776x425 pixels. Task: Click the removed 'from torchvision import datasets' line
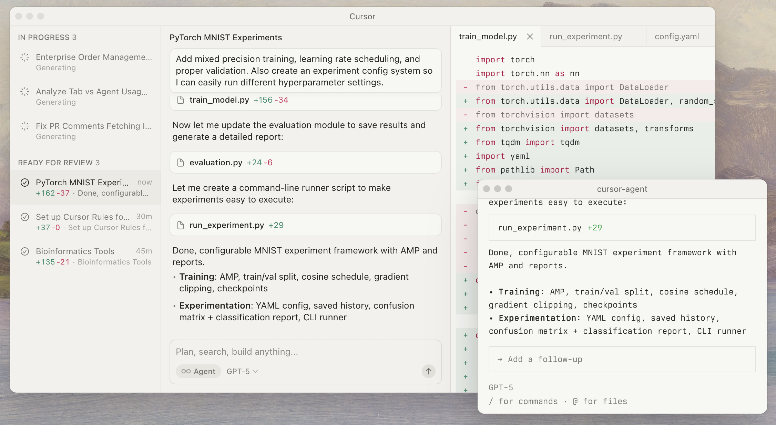[x=585, y=115]
